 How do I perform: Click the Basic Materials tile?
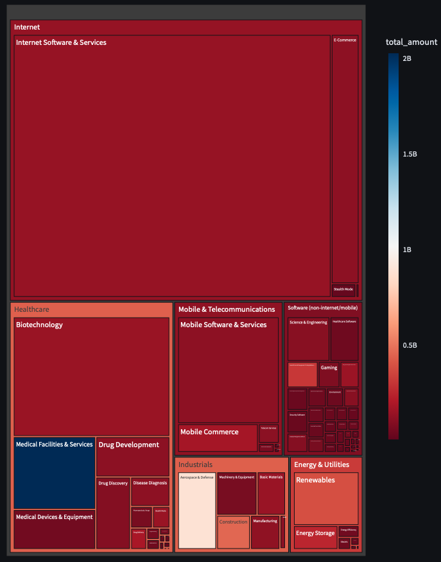click(x=271, y=493)
